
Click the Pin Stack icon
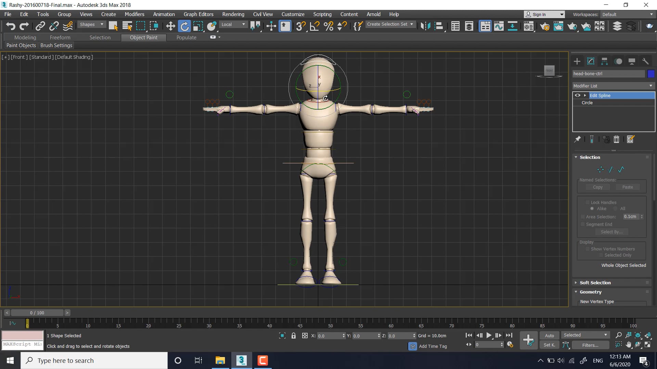(577, 139)
